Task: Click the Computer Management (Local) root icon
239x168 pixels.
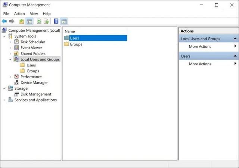Action: tap(4, 30)
